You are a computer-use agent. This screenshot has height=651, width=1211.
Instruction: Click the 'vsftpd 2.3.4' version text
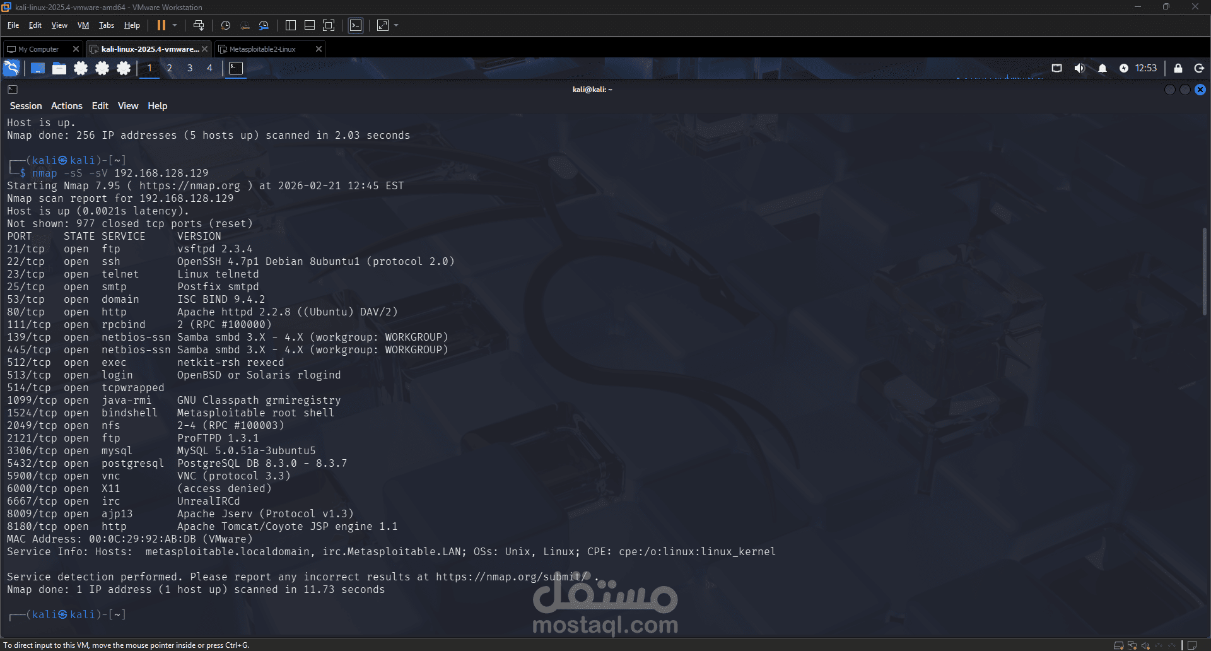(x=214, y=249)
